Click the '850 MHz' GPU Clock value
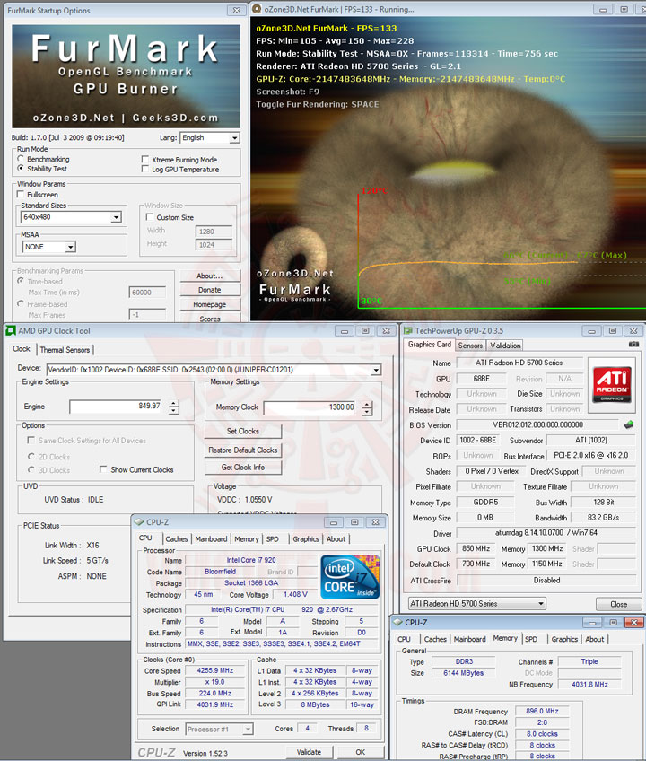Screen dimensions: 646x761 point(476,548)
